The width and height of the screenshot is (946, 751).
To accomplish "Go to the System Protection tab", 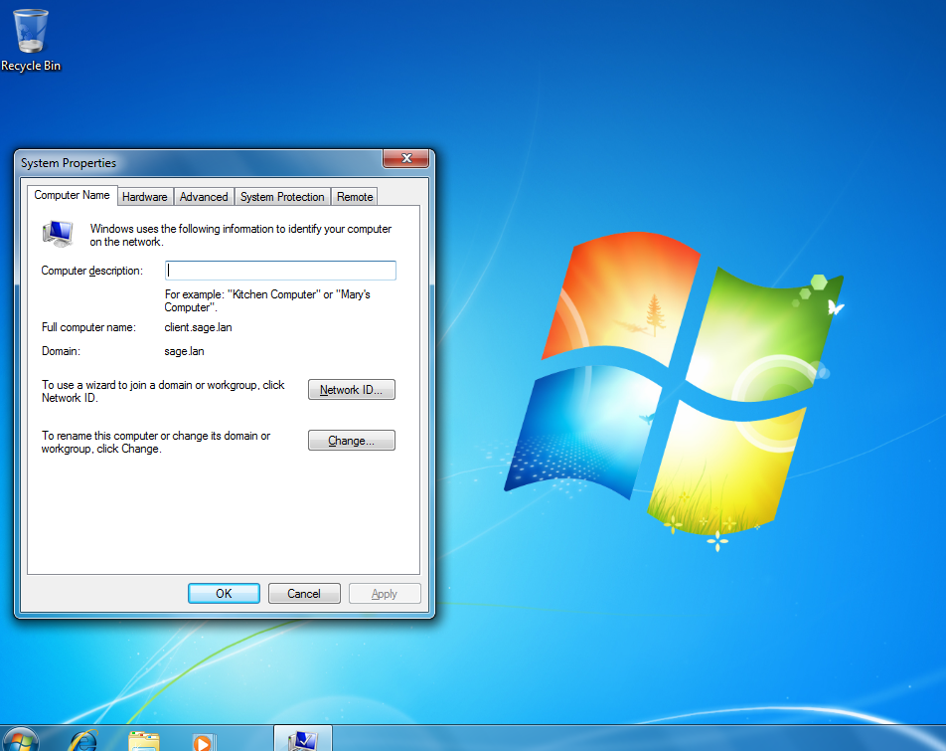I will click(282, 197).
